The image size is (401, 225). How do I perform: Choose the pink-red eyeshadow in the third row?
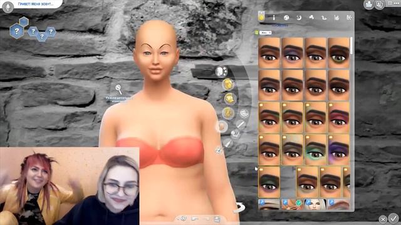tap(338, 117)
